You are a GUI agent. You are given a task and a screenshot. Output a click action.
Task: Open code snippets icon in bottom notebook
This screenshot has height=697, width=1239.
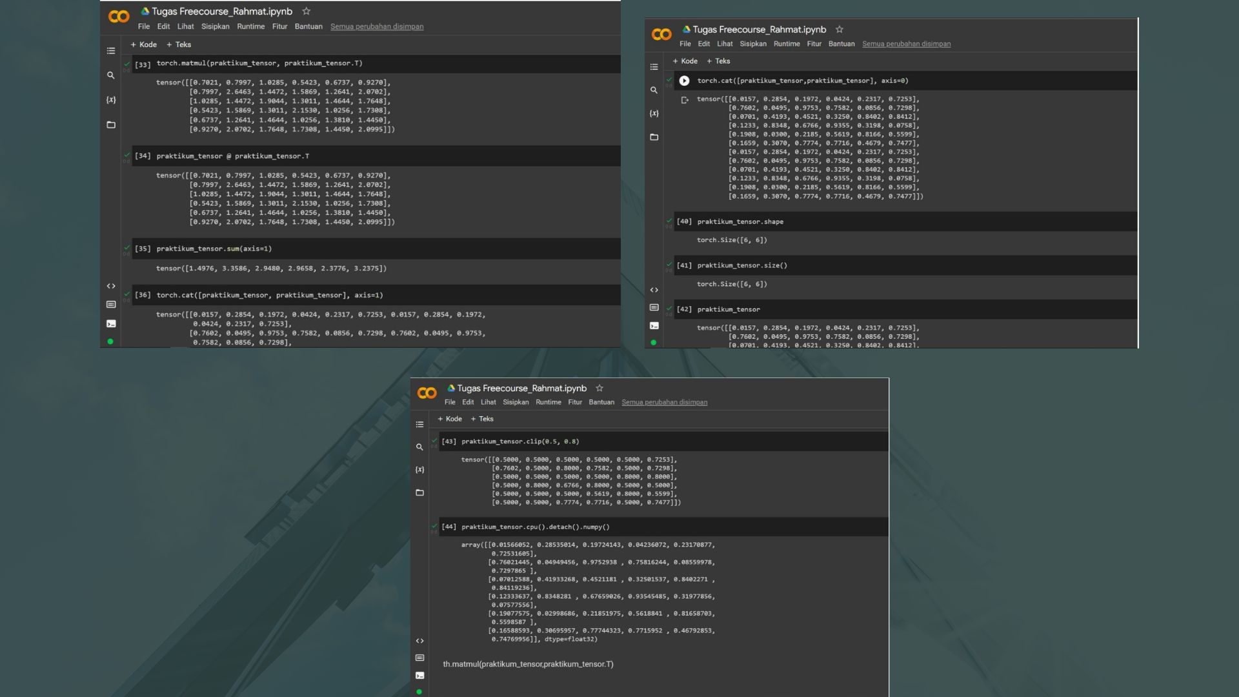pyautogui.click(x=419, y=641)
